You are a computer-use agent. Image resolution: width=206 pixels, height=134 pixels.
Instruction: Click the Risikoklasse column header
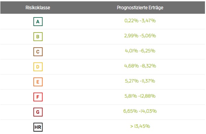(x=38, y=8)
